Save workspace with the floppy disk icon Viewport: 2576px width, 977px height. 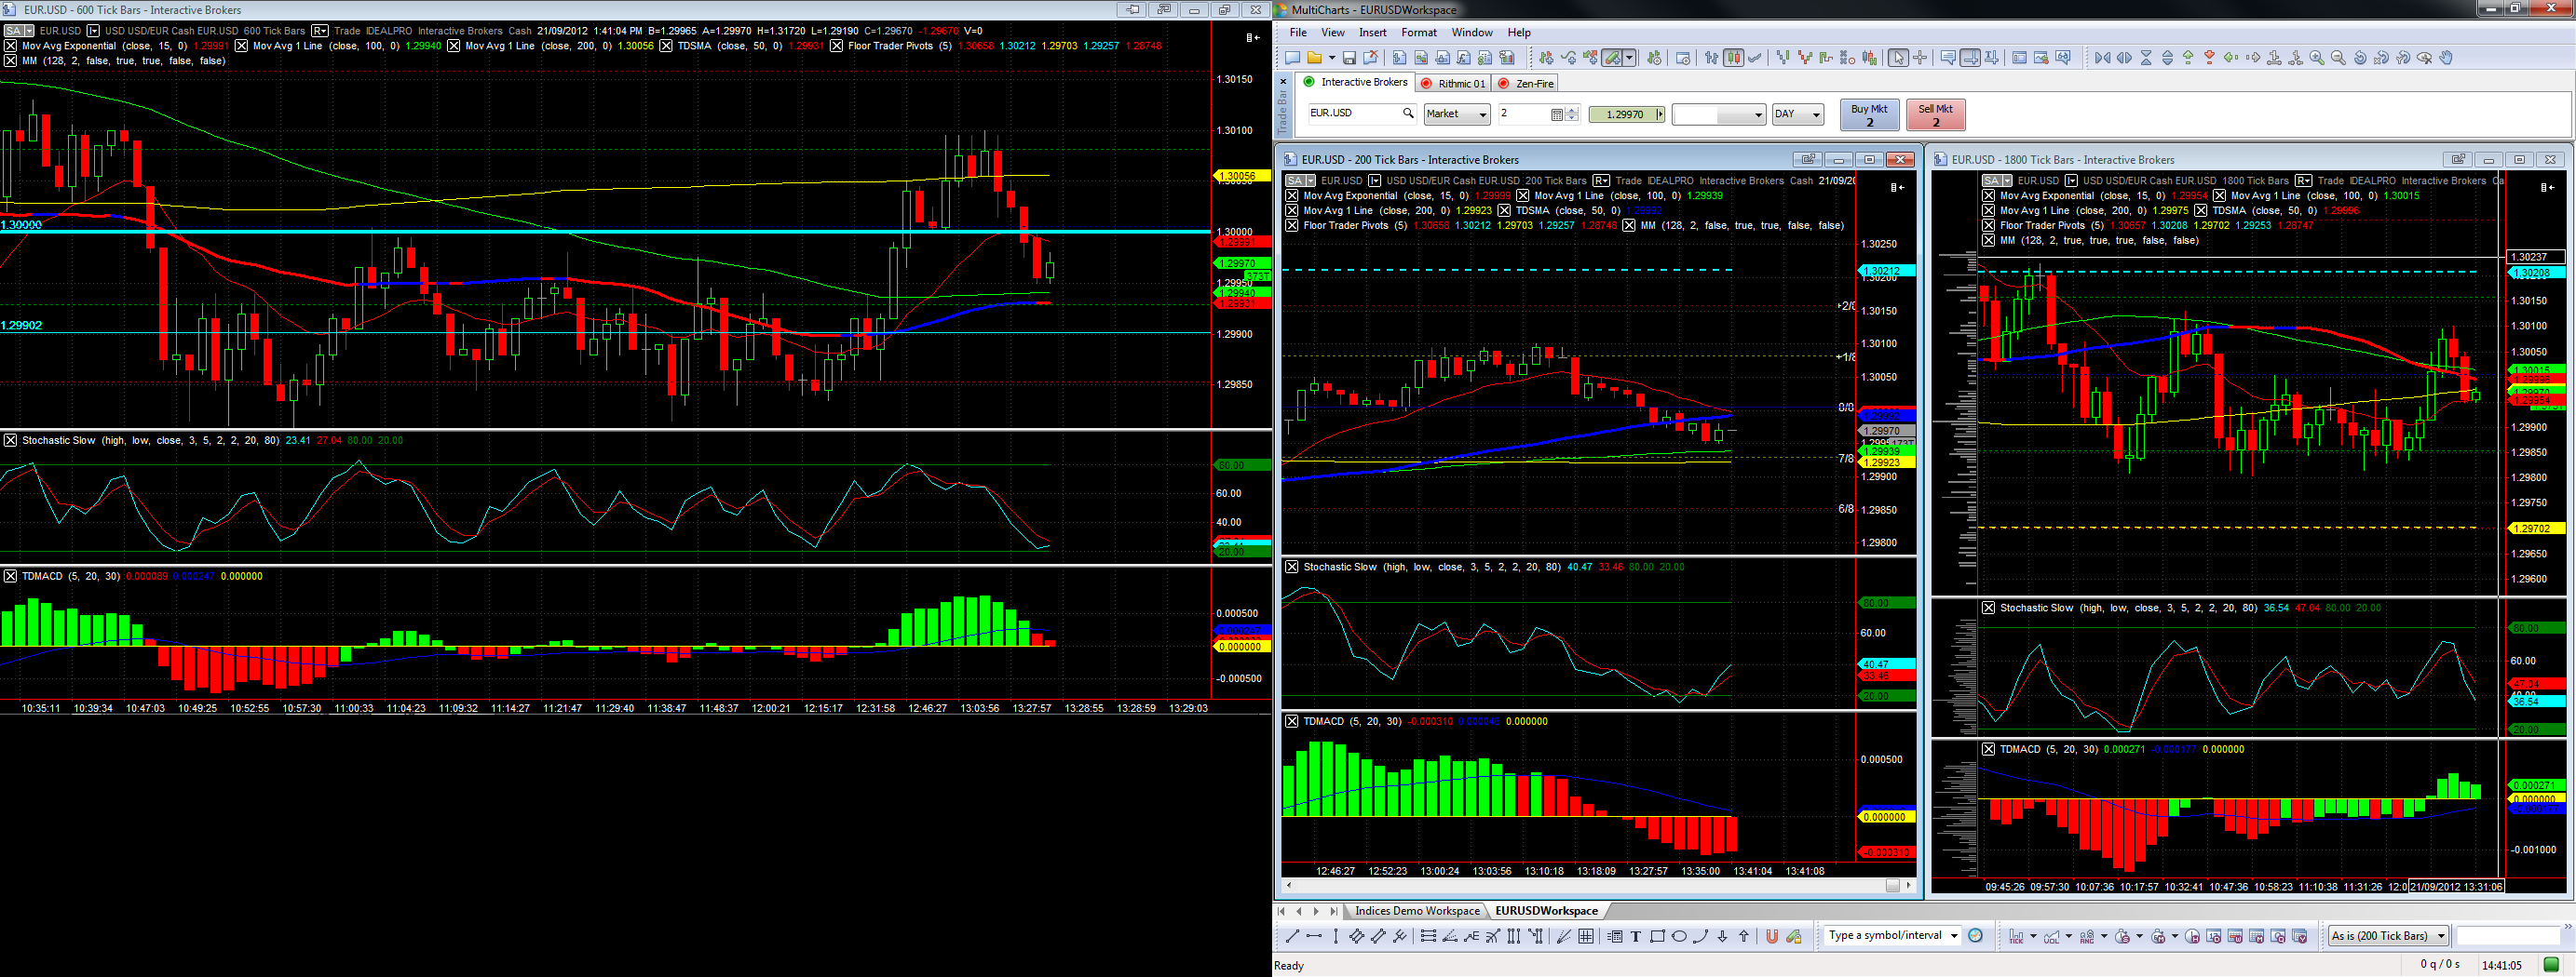[x=1349, y=58]
